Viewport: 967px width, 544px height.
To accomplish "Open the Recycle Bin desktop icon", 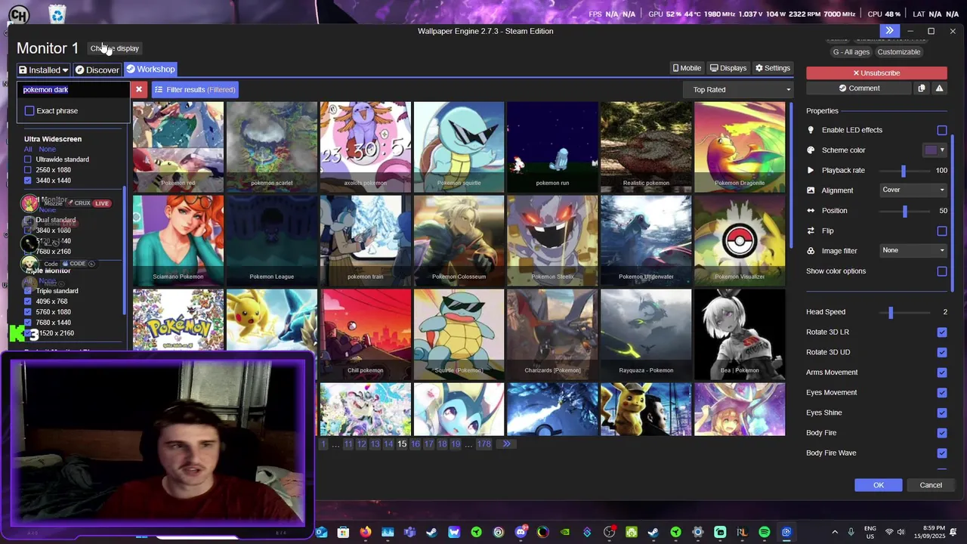I will (57, 14).
